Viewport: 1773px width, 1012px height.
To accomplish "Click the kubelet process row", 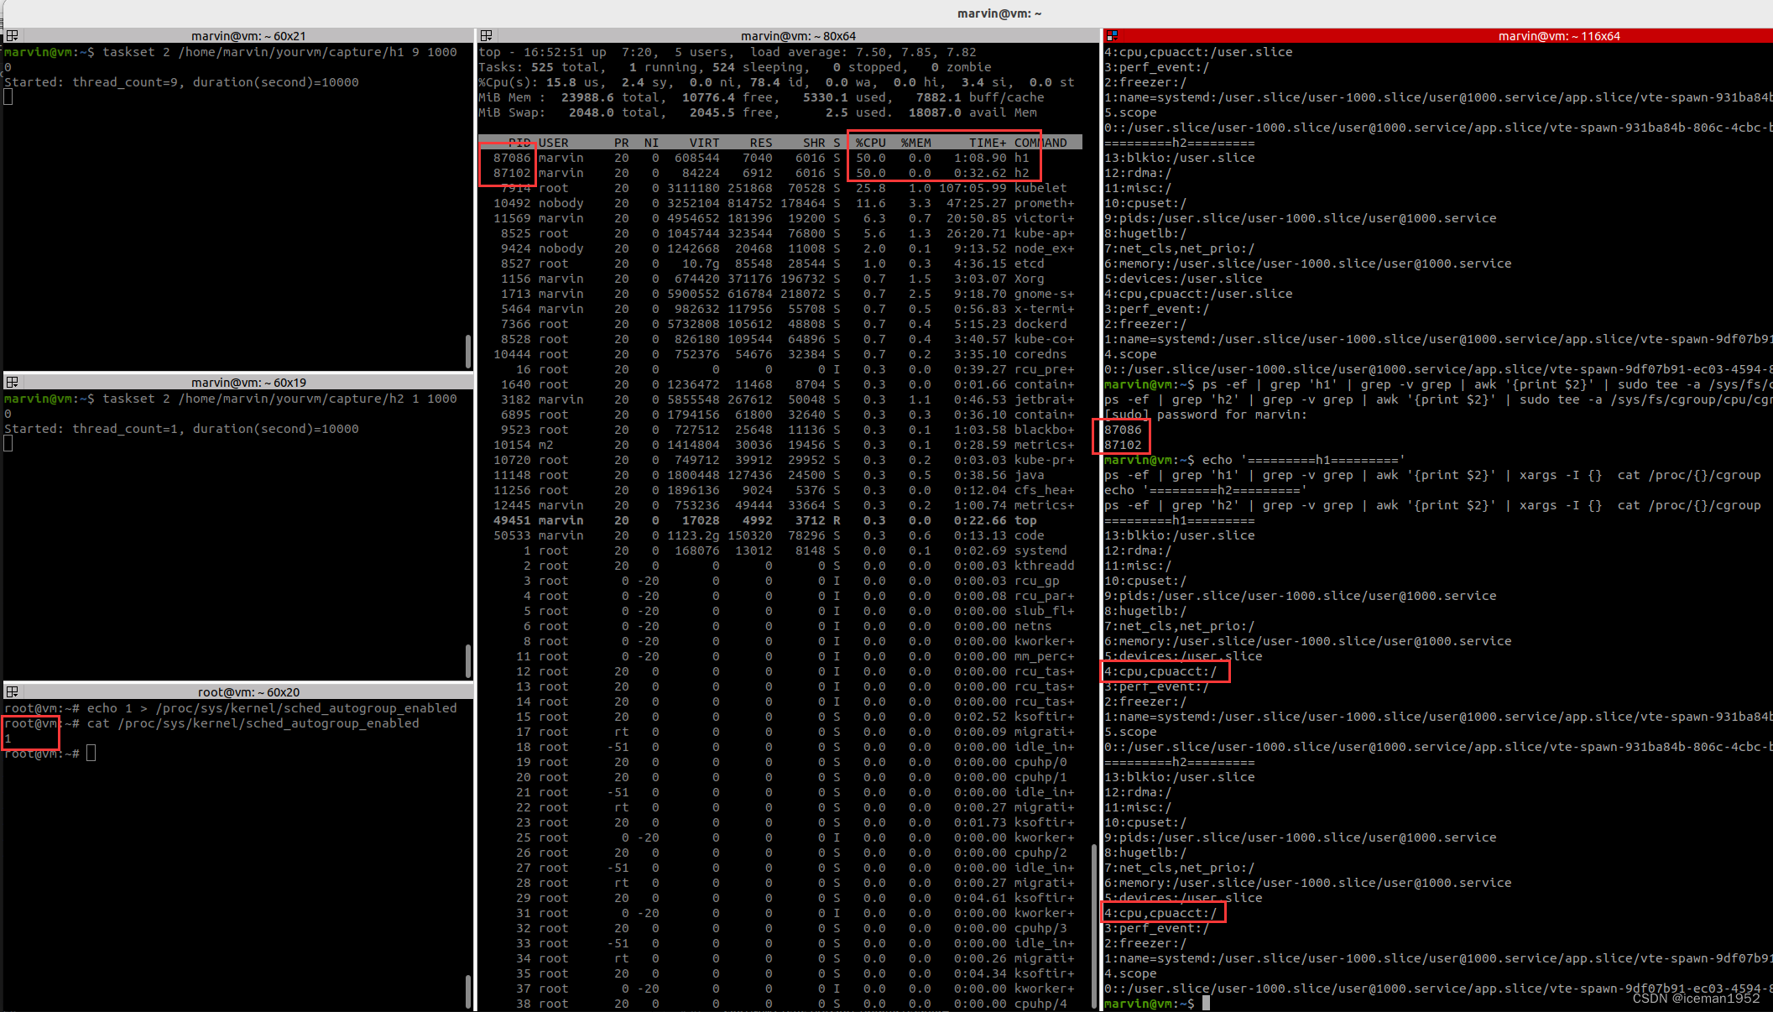I will pos(780,188).
